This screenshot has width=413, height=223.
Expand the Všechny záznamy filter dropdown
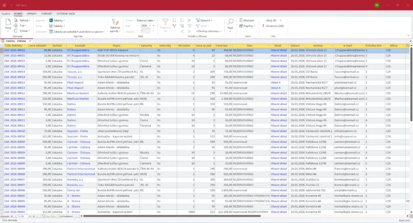[x=209, y=31]
